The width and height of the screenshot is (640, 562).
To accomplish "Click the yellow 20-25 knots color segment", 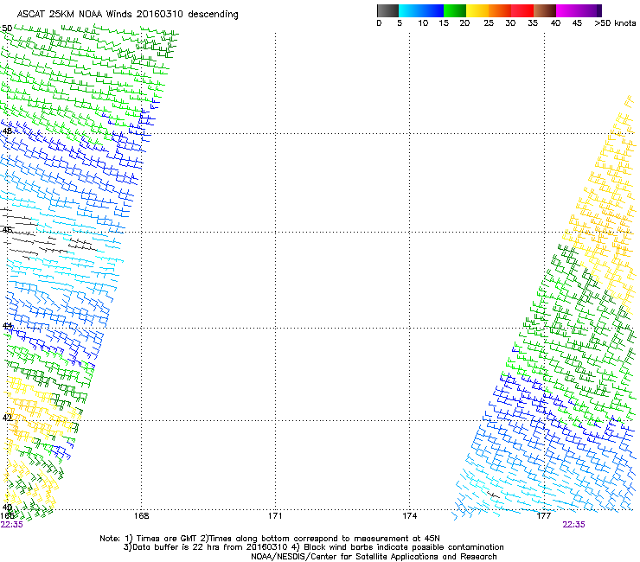I will (x=477, y=10).
